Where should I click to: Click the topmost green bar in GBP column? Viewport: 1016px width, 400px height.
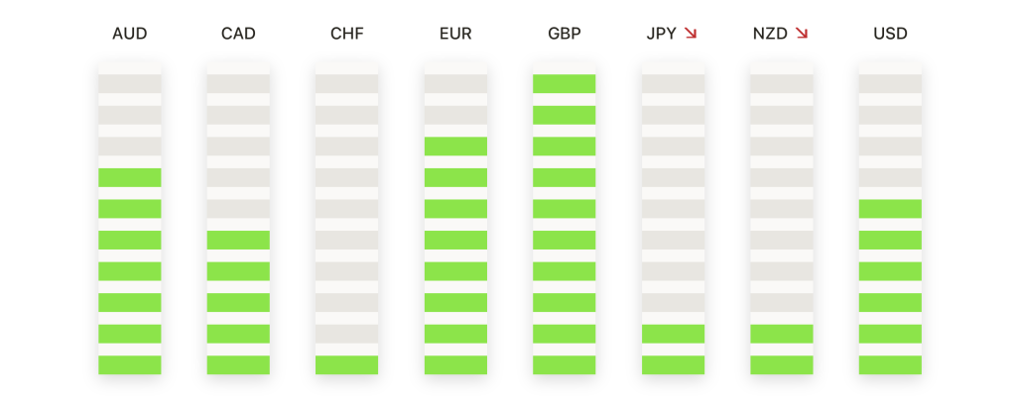click(565, 83)
